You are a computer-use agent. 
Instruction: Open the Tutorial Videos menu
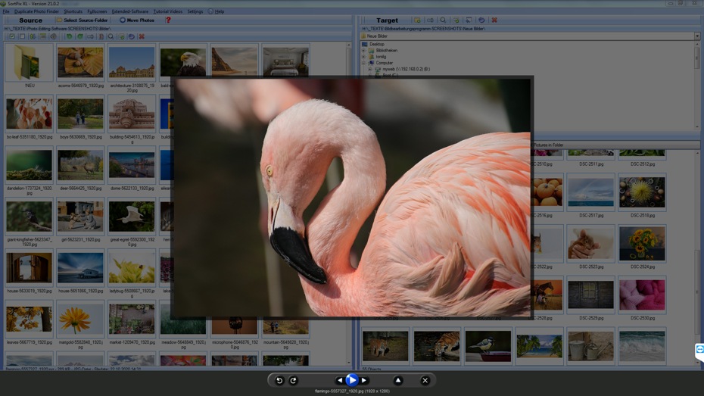[167, 11]
